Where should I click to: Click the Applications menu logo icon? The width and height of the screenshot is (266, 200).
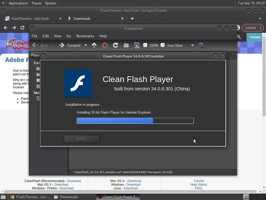click(x=4, y=3)
